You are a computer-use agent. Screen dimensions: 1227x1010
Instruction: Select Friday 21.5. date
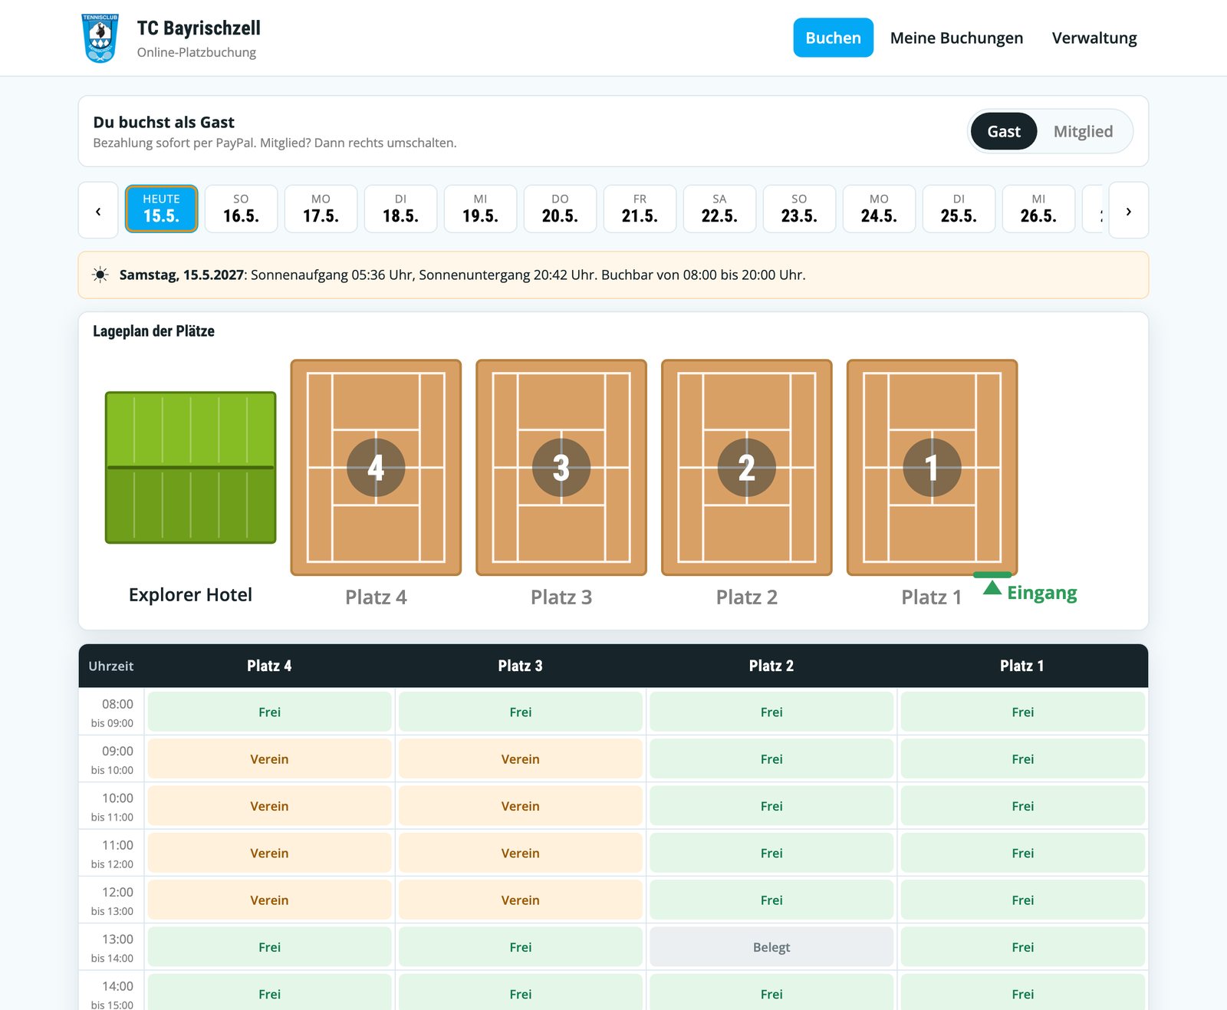pos(640,209)
